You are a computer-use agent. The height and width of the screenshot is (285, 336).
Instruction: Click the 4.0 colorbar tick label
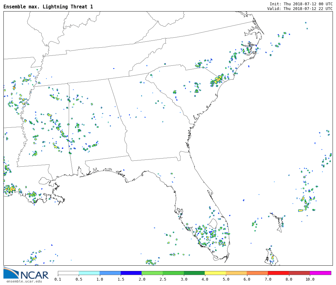point(205,279)
